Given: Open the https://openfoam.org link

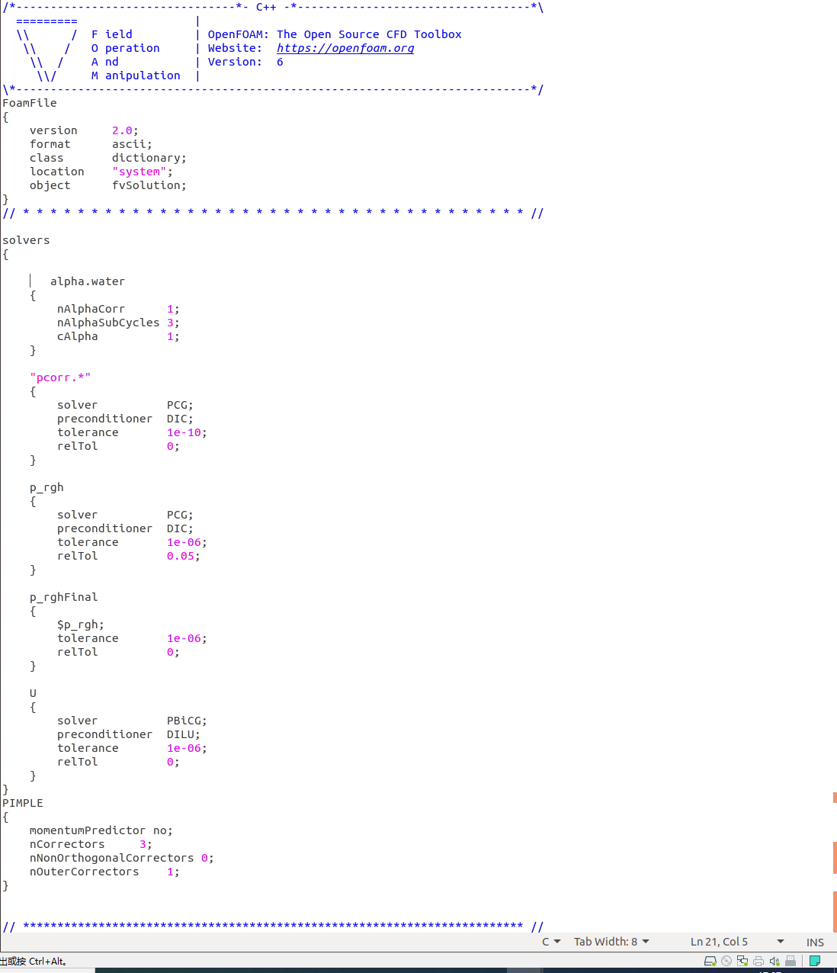Looking at the screenshot, I should click(345, 48).
